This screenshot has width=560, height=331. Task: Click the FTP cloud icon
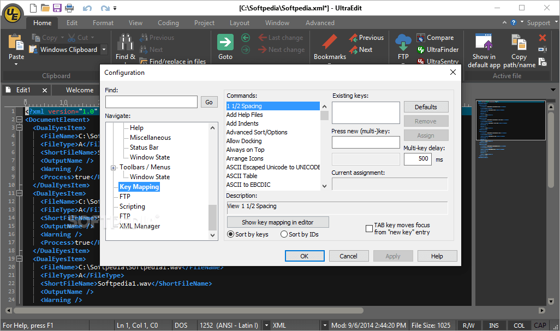coord(403,43)
